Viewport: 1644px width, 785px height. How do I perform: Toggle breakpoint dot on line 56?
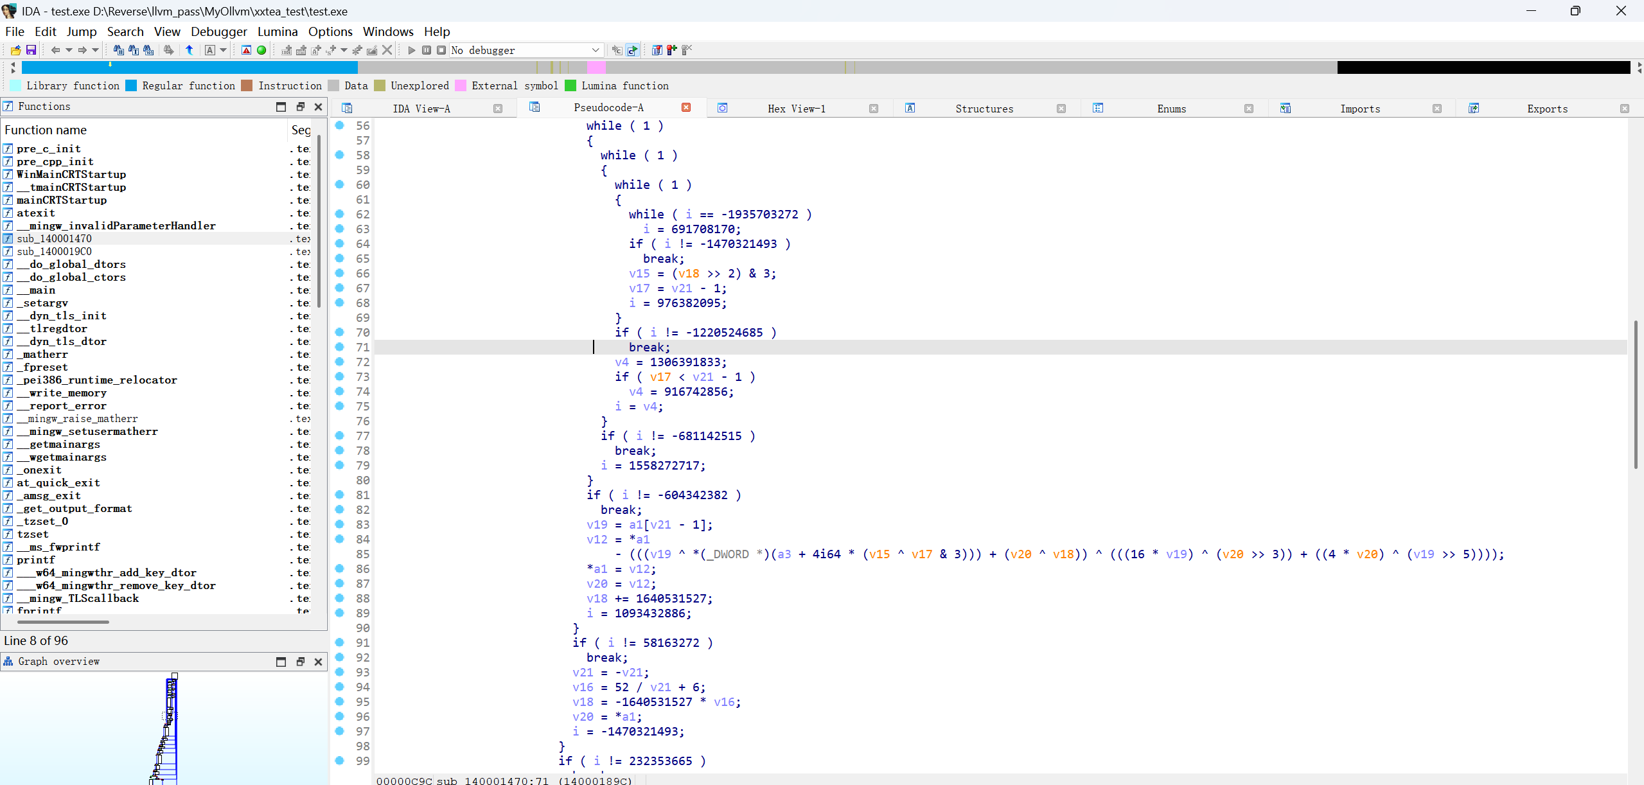pyautogui.click(x=340, y=125)
